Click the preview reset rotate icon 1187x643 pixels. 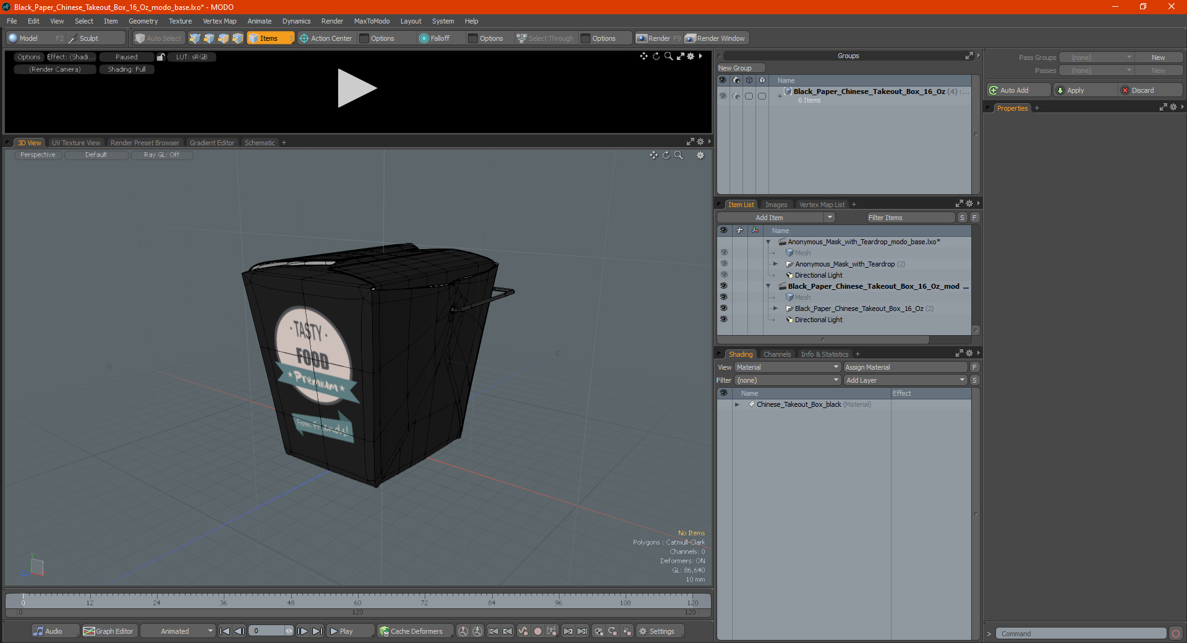pyautogui.click(x=656, y=56)
